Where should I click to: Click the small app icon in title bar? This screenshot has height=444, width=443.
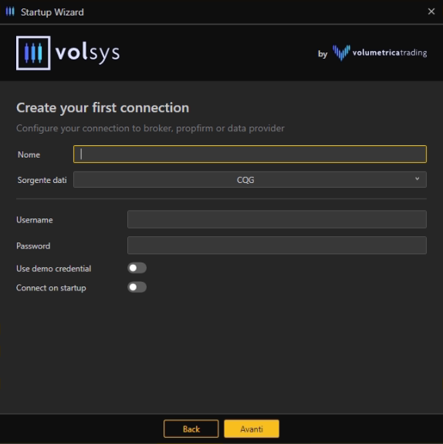[x=10, y=12]
